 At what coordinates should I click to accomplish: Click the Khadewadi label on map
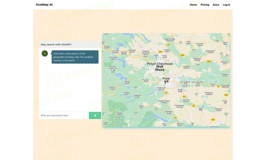click(x=161, y=89)
